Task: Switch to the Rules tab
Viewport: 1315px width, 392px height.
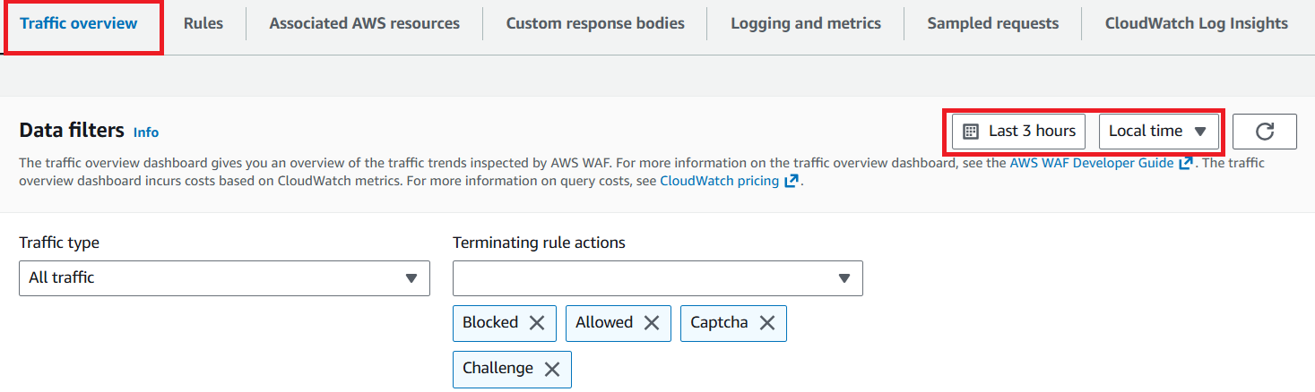Action: coord(203,23)
